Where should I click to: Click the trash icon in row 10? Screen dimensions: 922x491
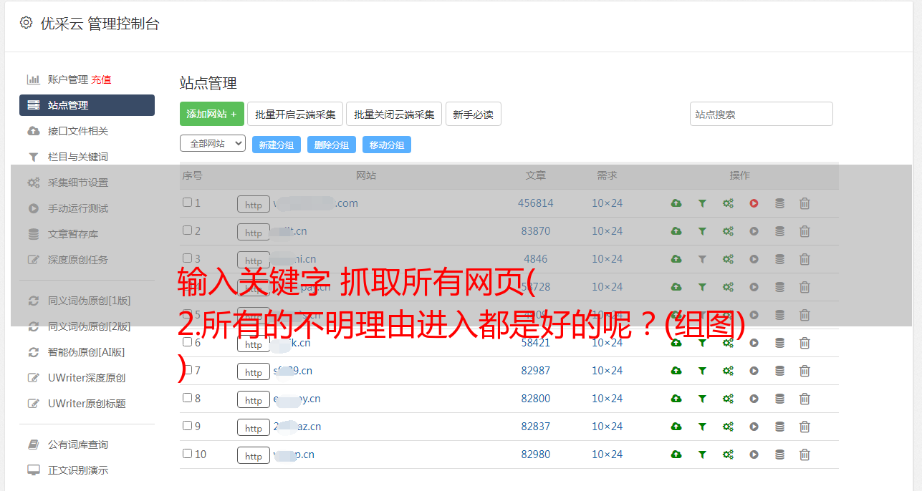[805, 454]
